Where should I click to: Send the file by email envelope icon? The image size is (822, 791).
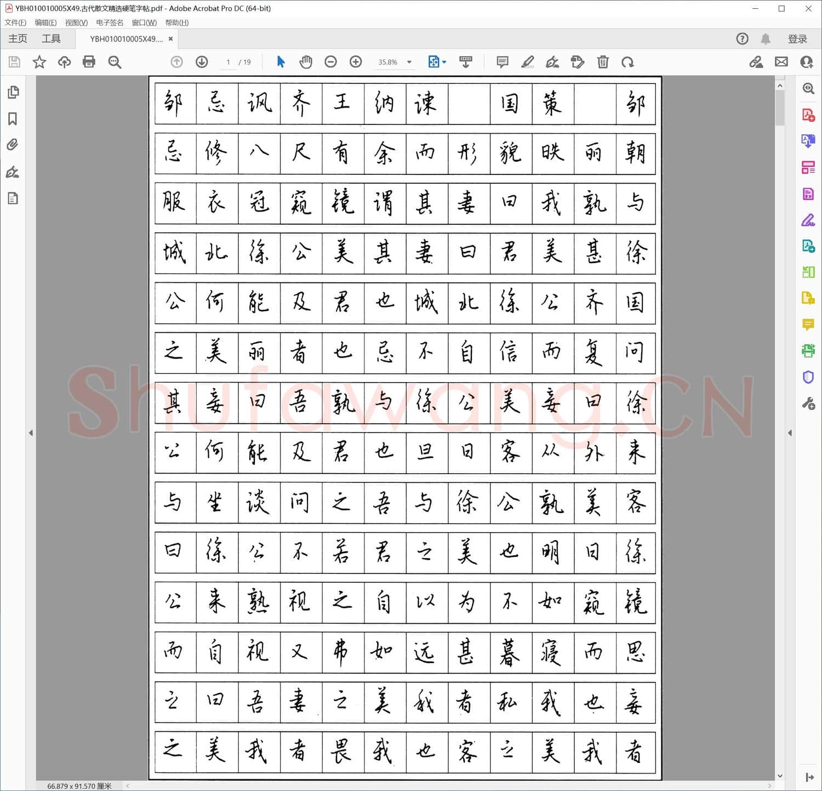pos(781,62)
